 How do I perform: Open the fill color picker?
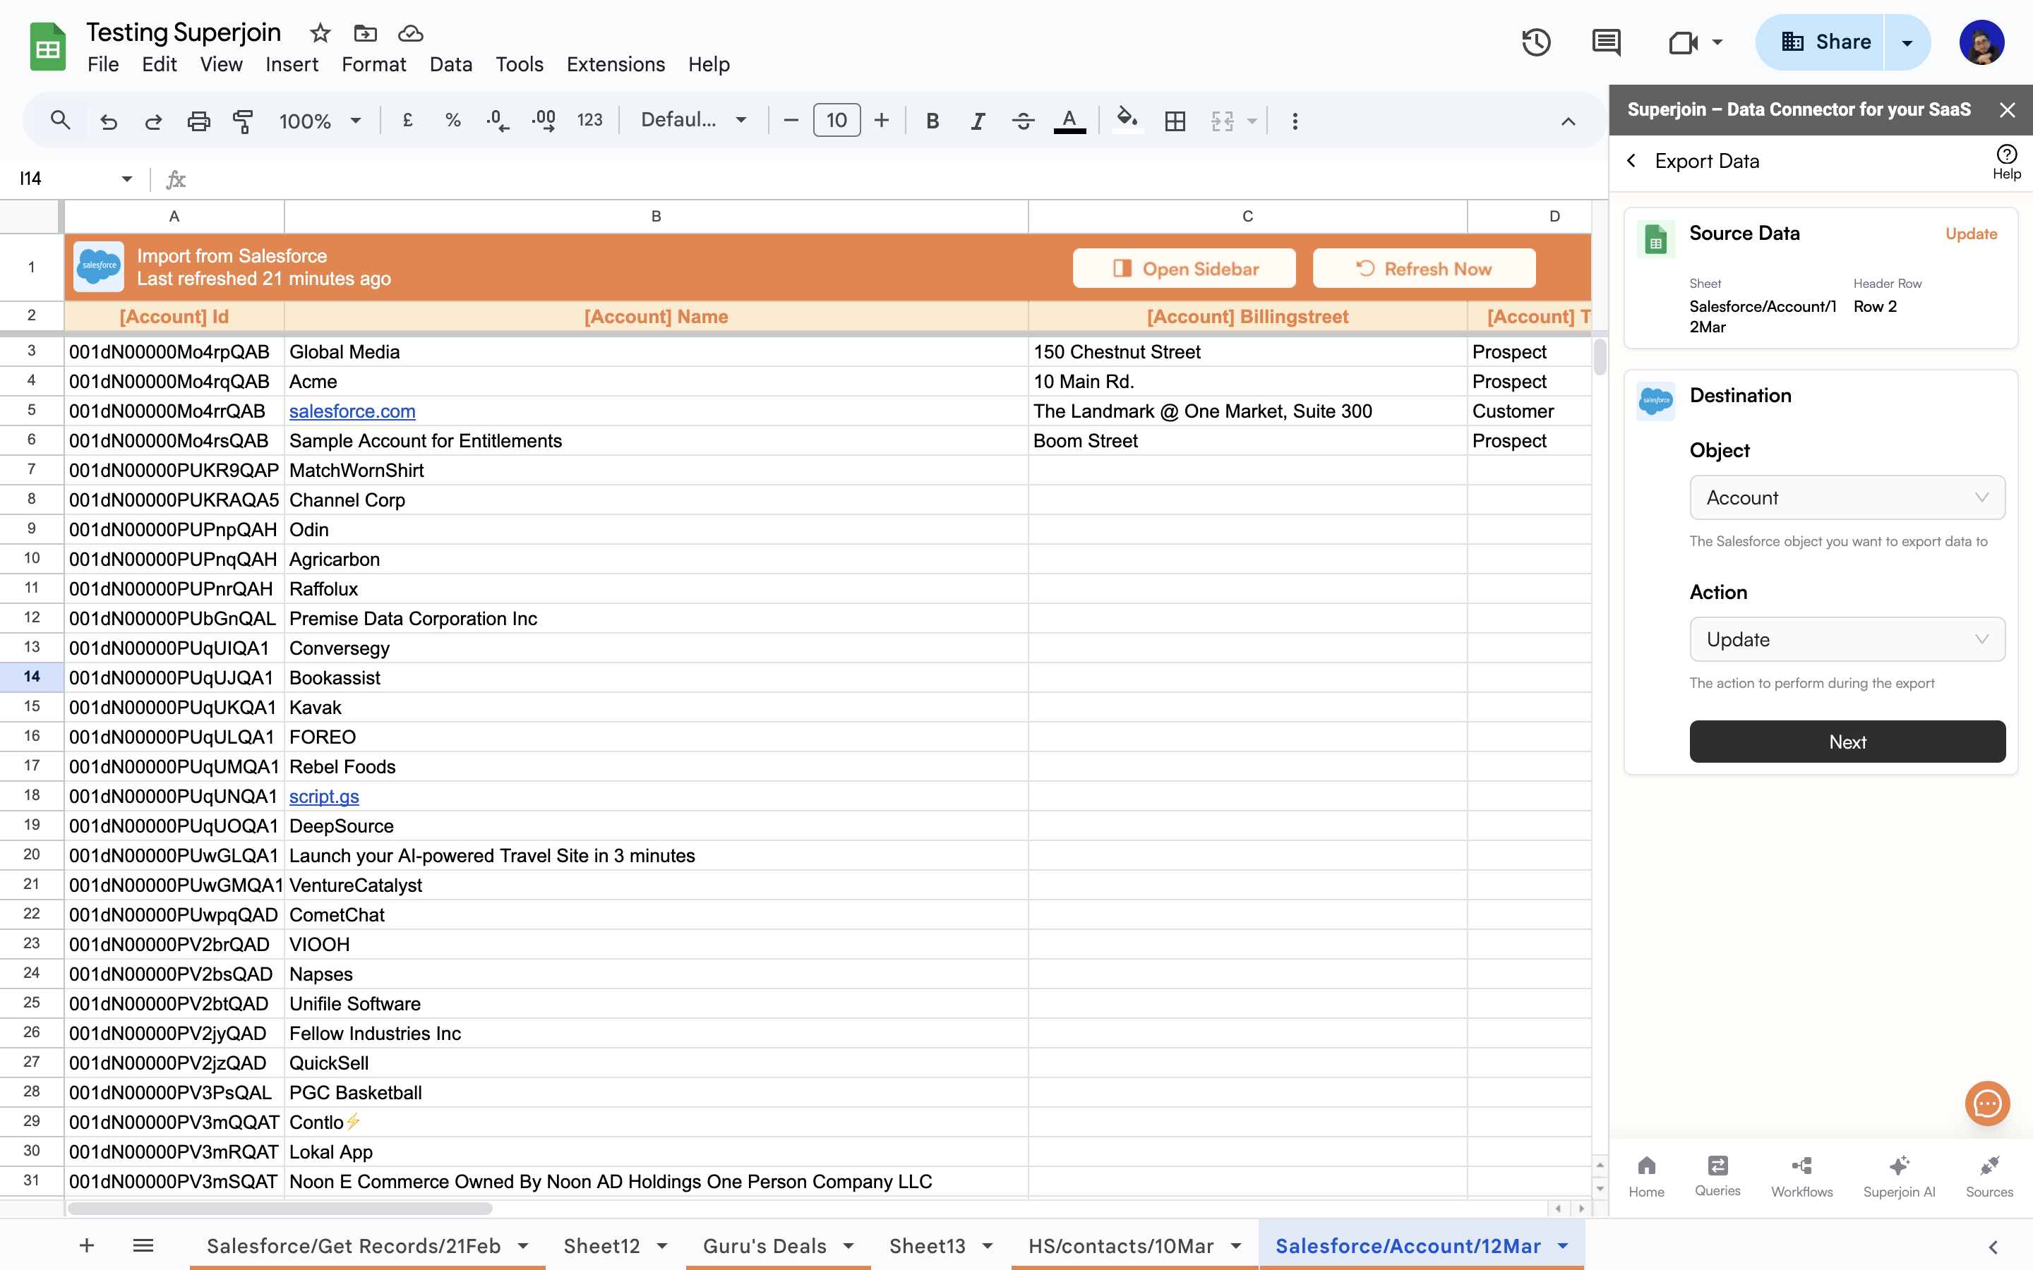tap(1127, 121)
